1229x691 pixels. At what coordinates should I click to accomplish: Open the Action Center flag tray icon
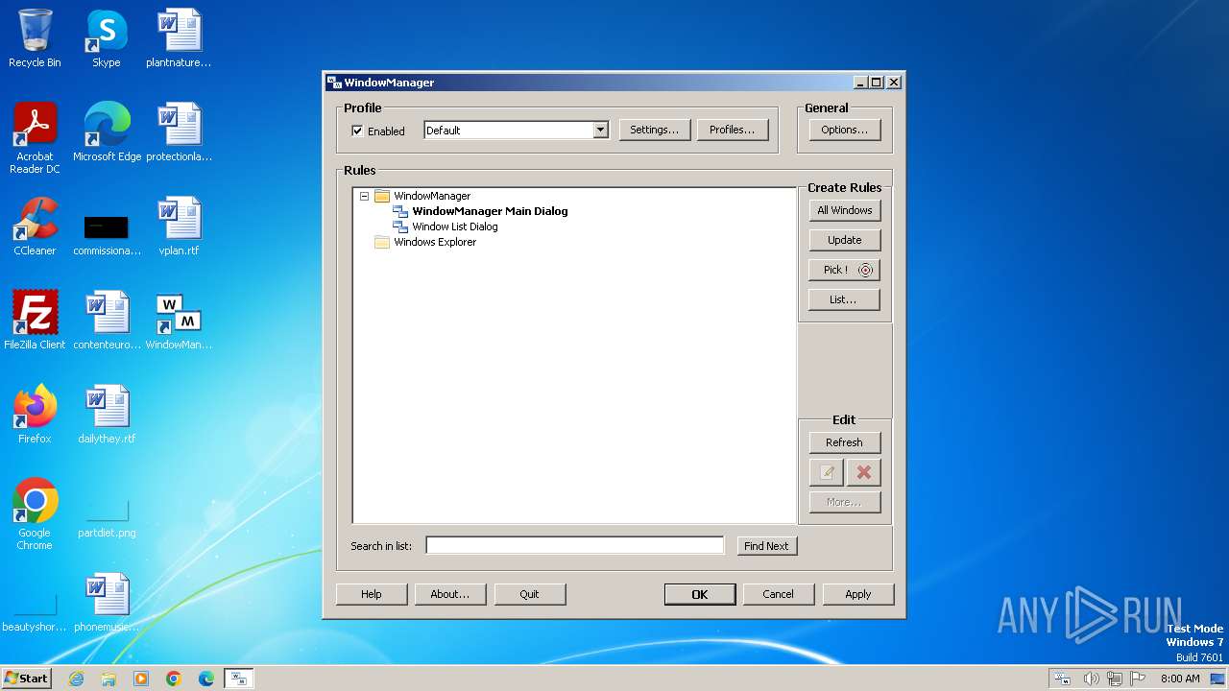pyautogui.click(x=1138, y=679)
